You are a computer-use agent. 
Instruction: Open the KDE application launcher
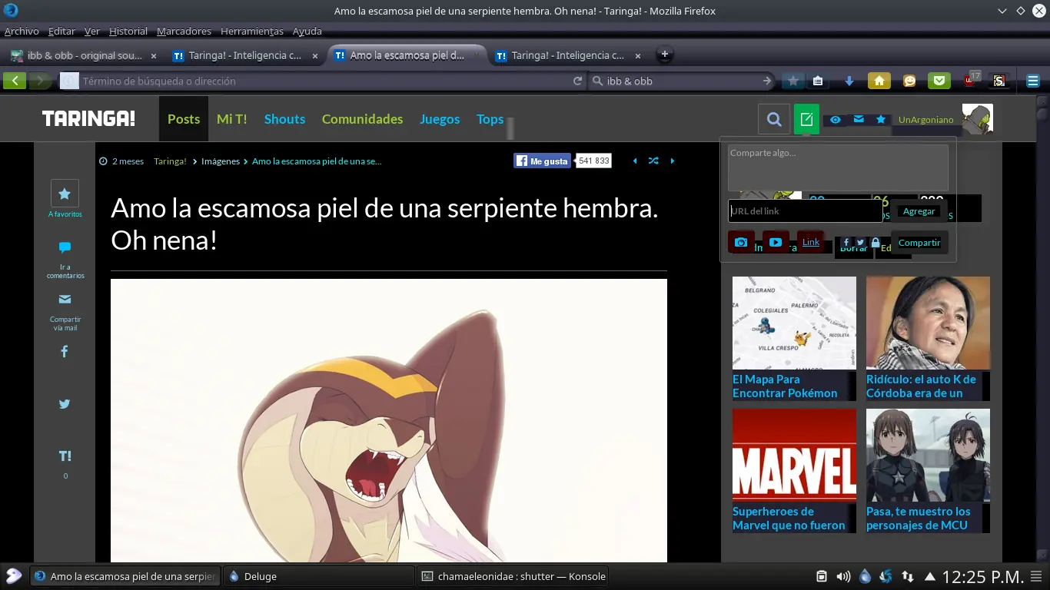pos(14,576)
